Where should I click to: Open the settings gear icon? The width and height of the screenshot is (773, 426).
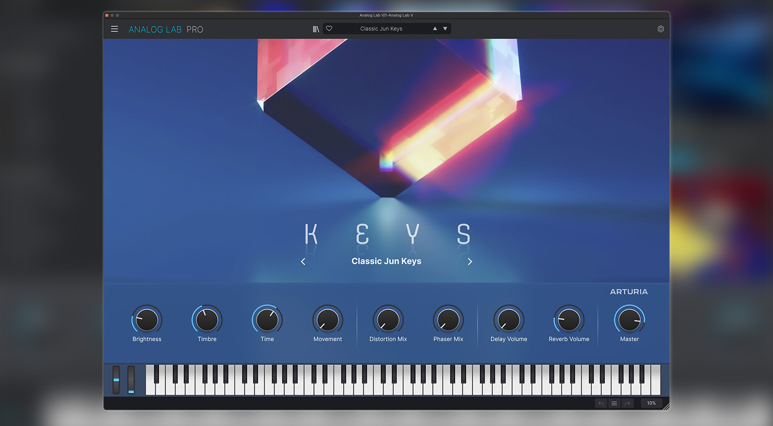661,29
